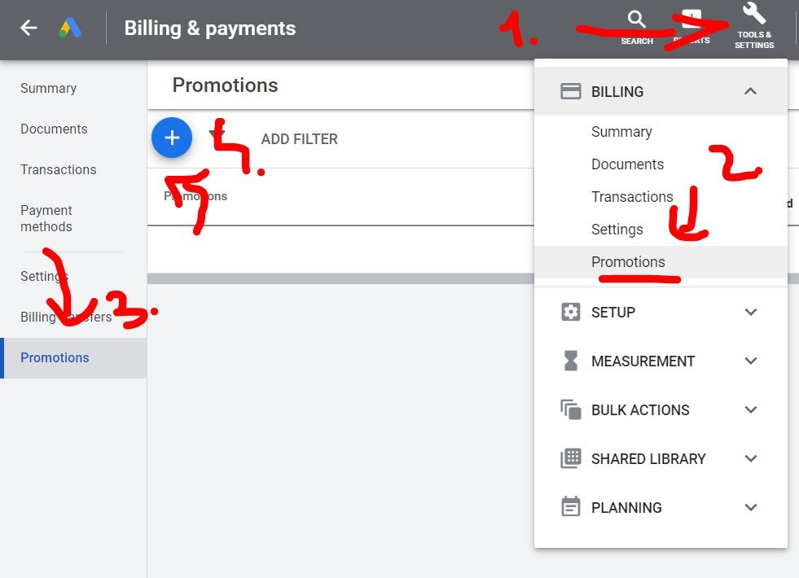Open Summary in the left sidebar
799x578 pixels.
coord(48,88)
